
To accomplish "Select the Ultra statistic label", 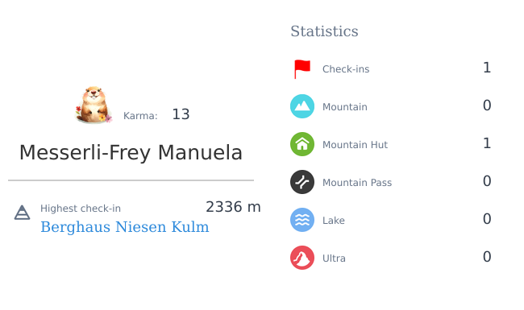I will (334, 258).
